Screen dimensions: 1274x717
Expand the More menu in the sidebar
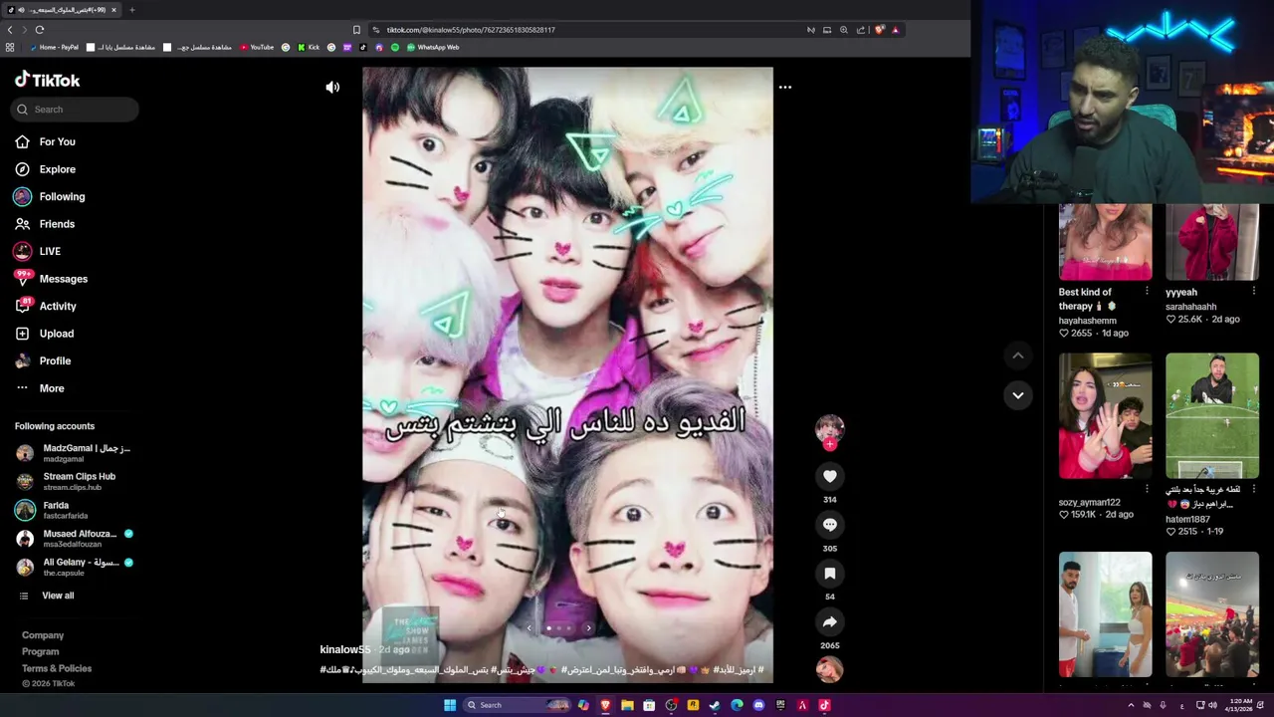pos(52,388)
